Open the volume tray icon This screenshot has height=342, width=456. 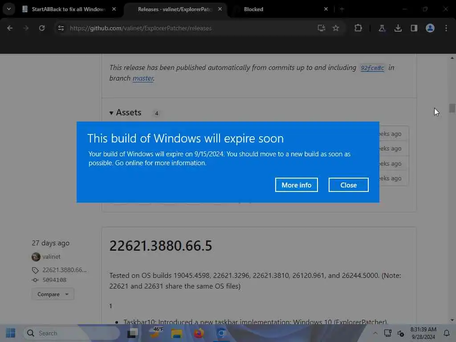coord(401,333)
